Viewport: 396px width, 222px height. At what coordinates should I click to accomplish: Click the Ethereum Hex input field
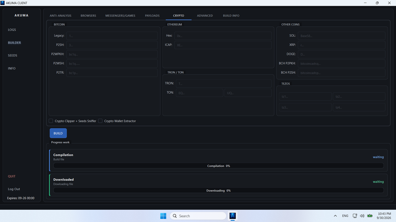[223, 36]
